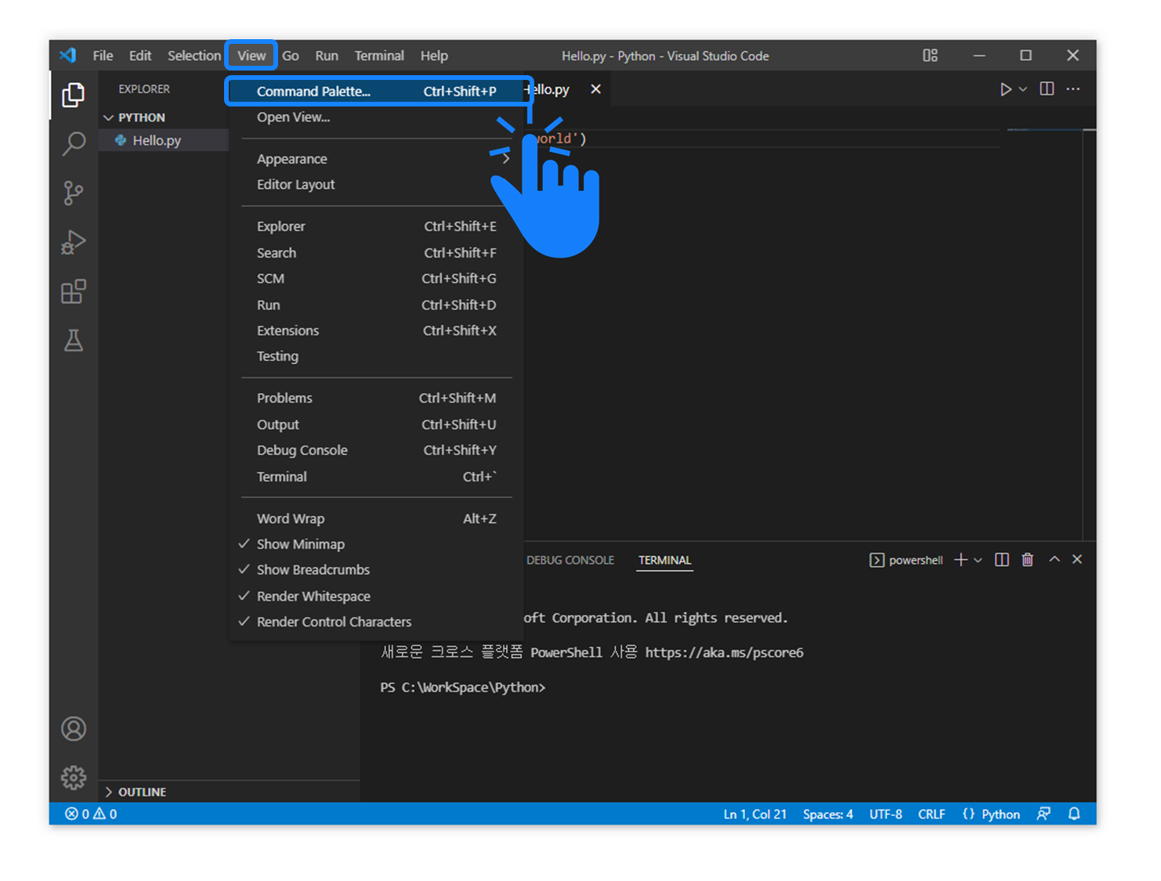Choose Testing entry in View menu
This screenshot has width=1161, height=881.
click(376, 356)
